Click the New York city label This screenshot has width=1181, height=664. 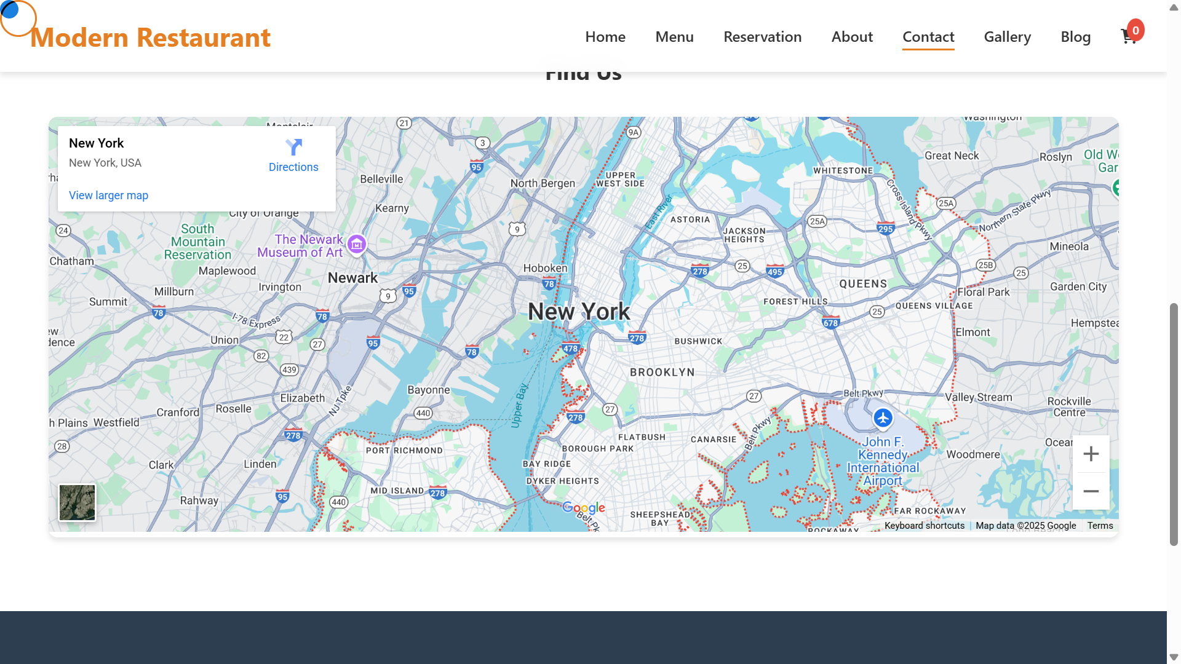click(579, 312)
